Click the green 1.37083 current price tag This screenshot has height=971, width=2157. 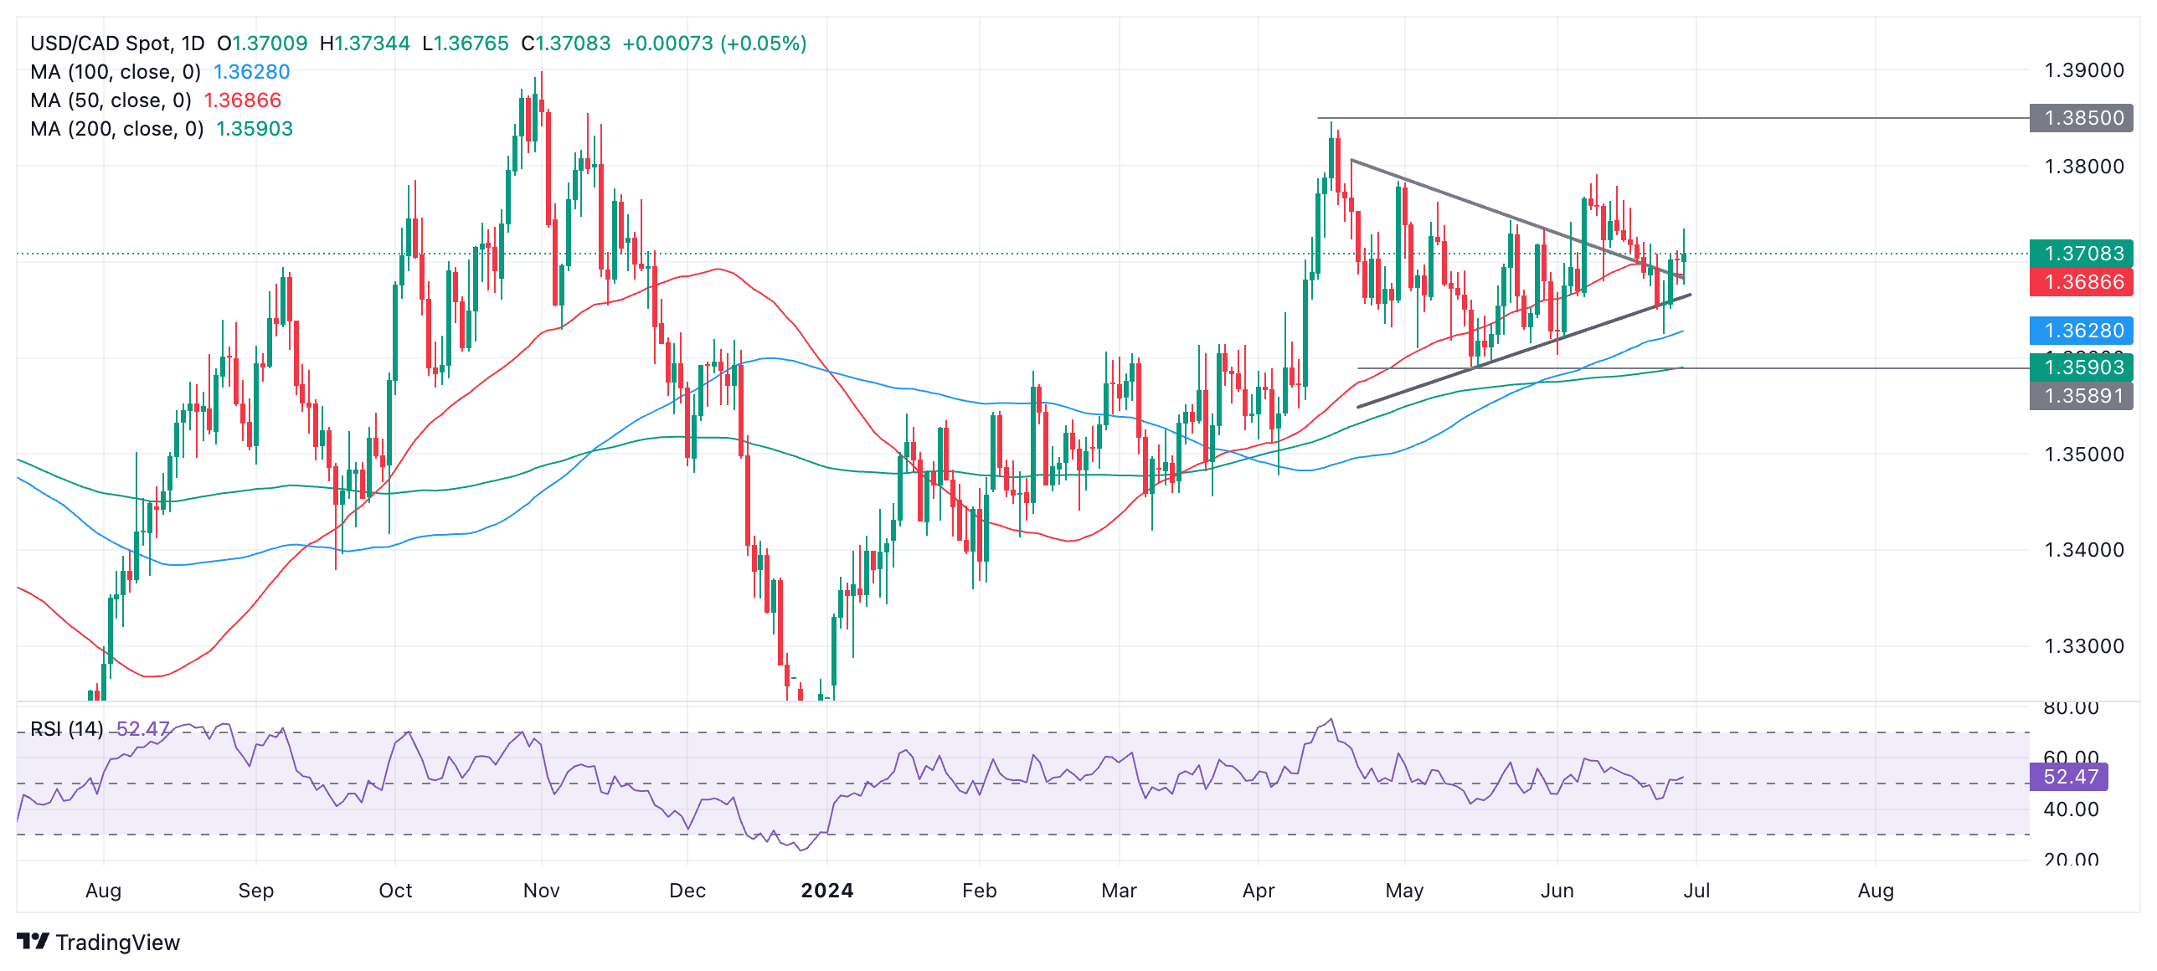tap(2082, 253)
